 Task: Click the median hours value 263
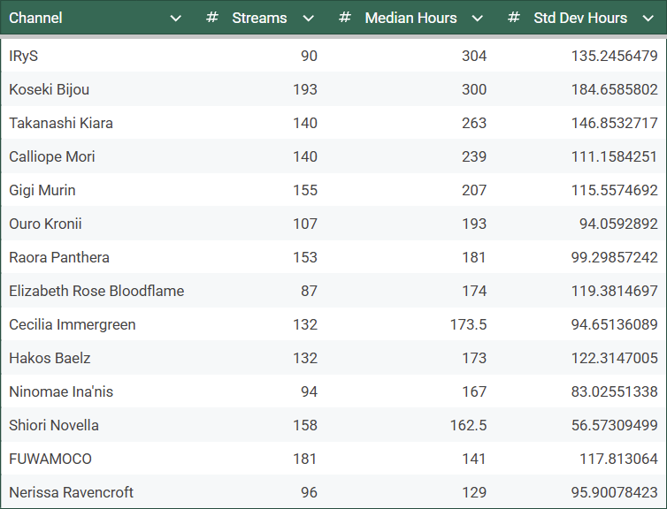tap(474, 123)
